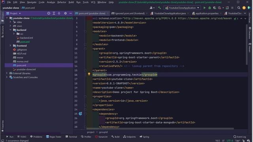Expand the .mvn folder
The width and height of the screenshot is (253, 142).
(11, 26)
